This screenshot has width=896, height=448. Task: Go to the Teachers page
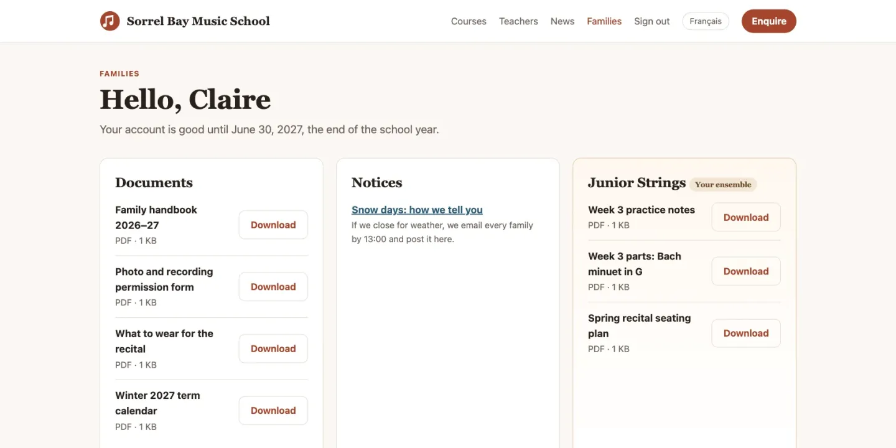pos(518,21)
